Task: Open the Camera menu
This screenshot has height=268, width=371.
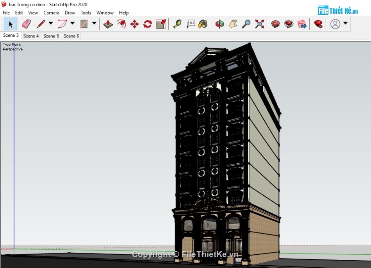Action: (51, 13)
